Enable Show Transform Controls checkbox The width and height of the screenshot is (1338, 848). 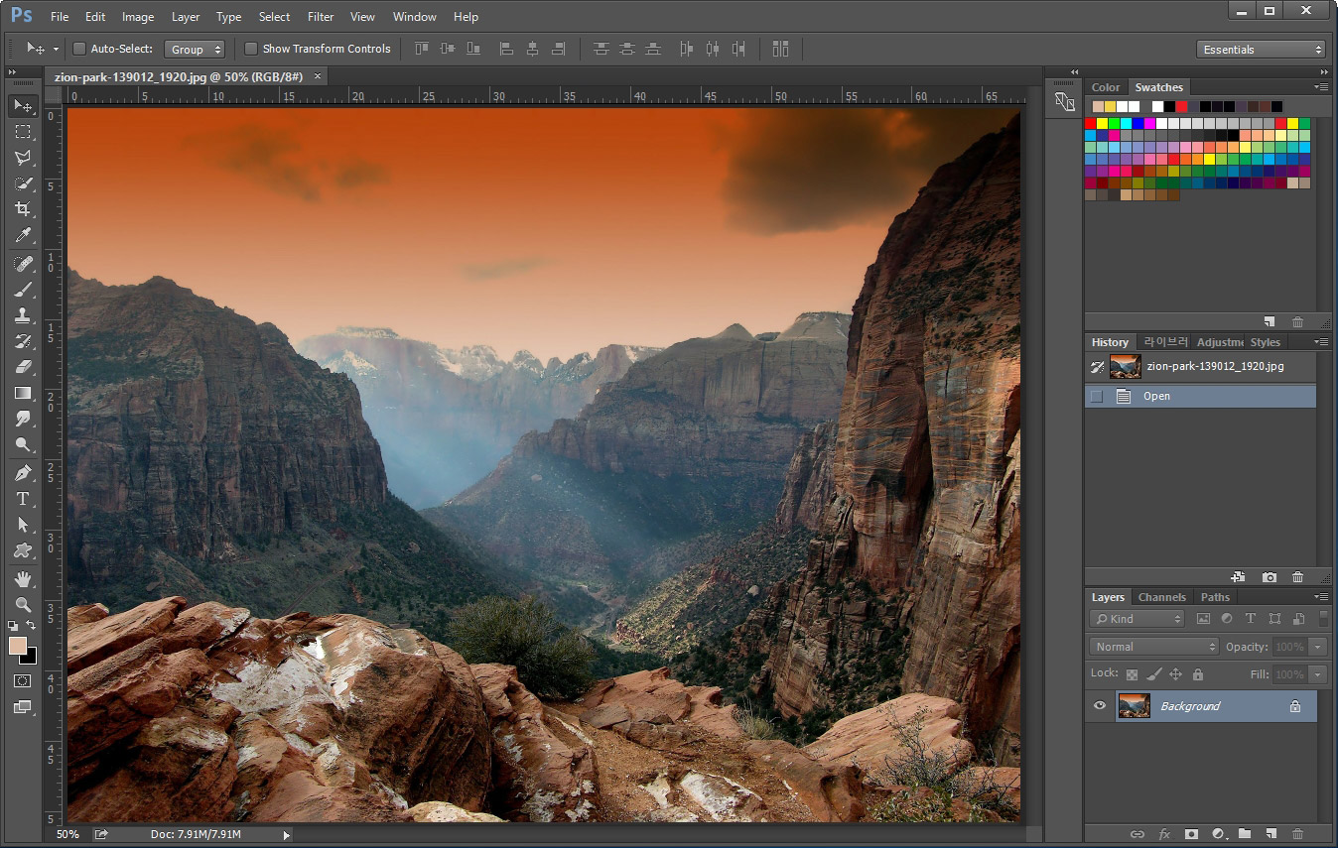pyautogui.click(x=251, y=49)
